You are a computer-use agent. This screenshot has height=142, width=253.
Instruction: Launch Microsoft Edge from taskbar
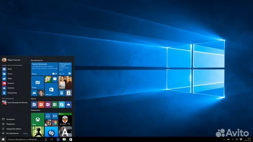pyautogui.click(x=58, y=140)
